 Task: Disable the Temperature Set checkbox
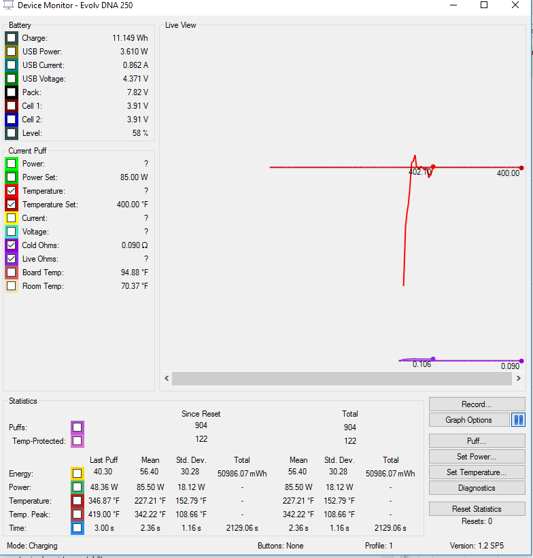pyautogui.click(x=12, y=205)
